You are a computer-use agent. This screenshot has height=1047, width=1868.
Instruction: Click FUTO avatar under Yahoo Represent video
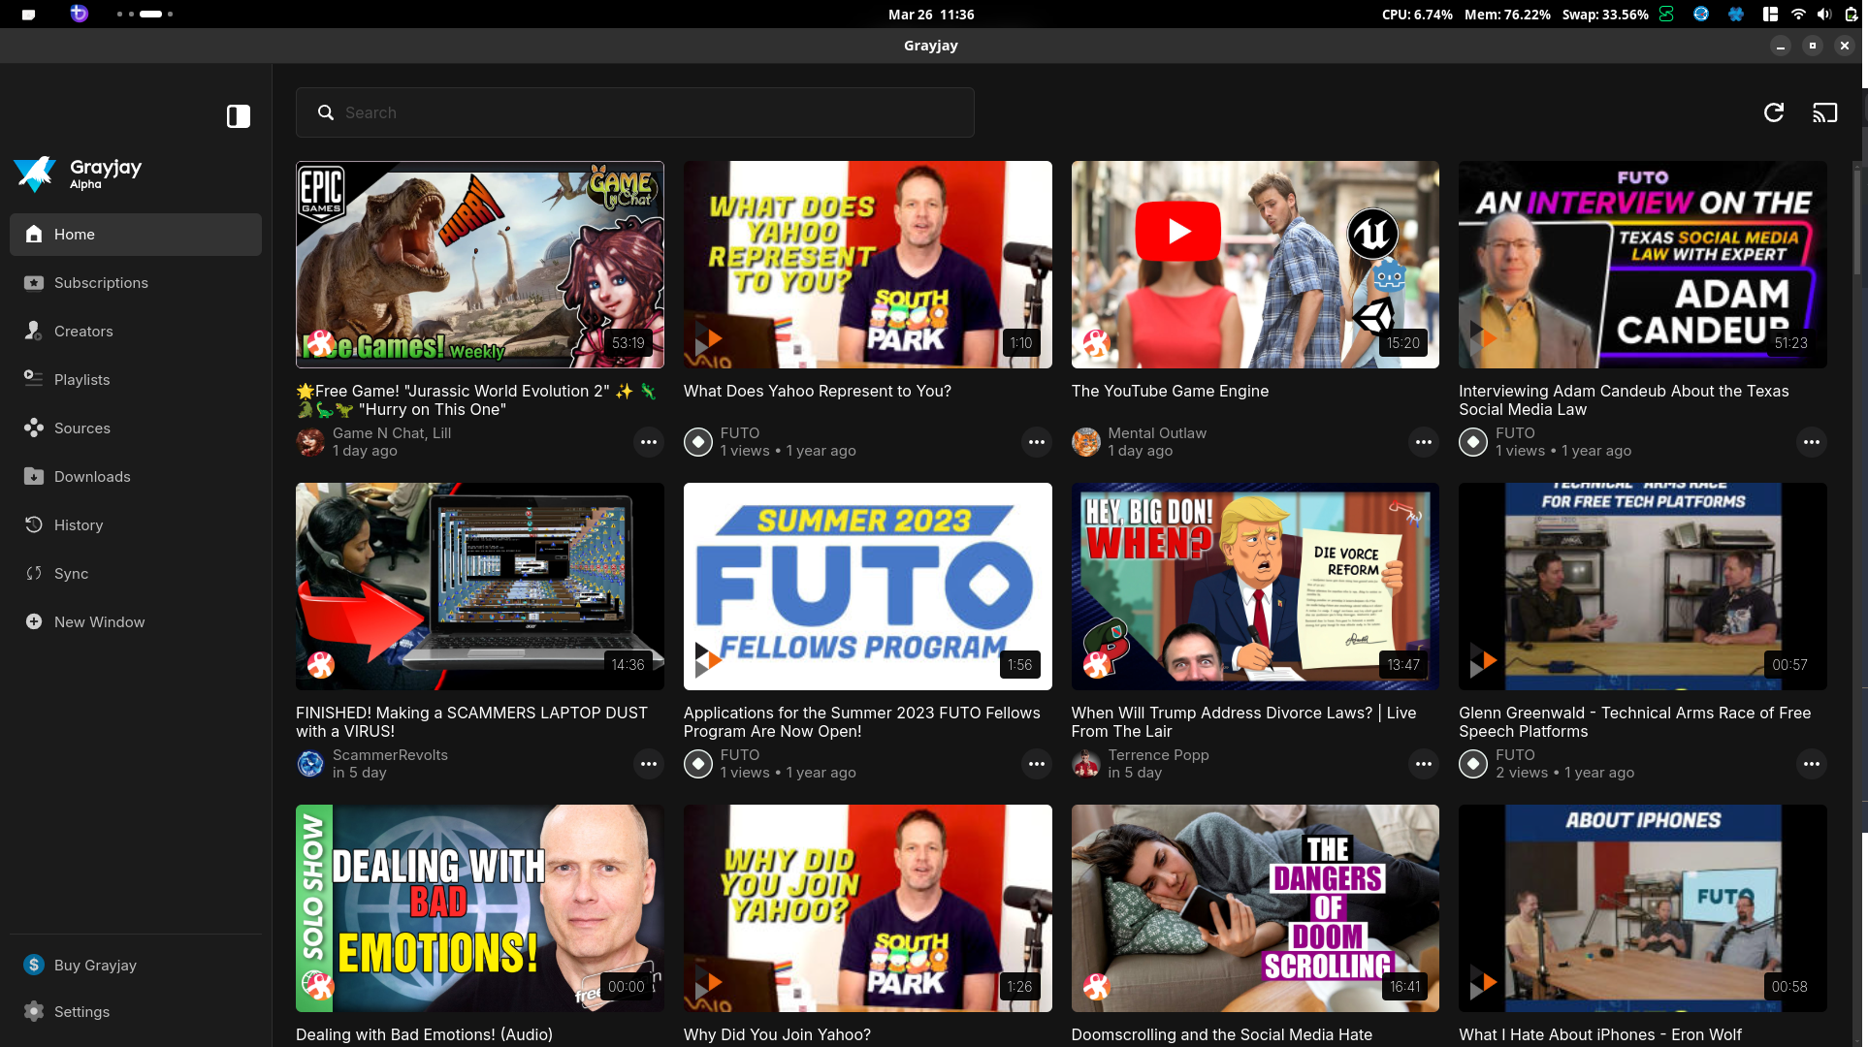coord(698,442)
